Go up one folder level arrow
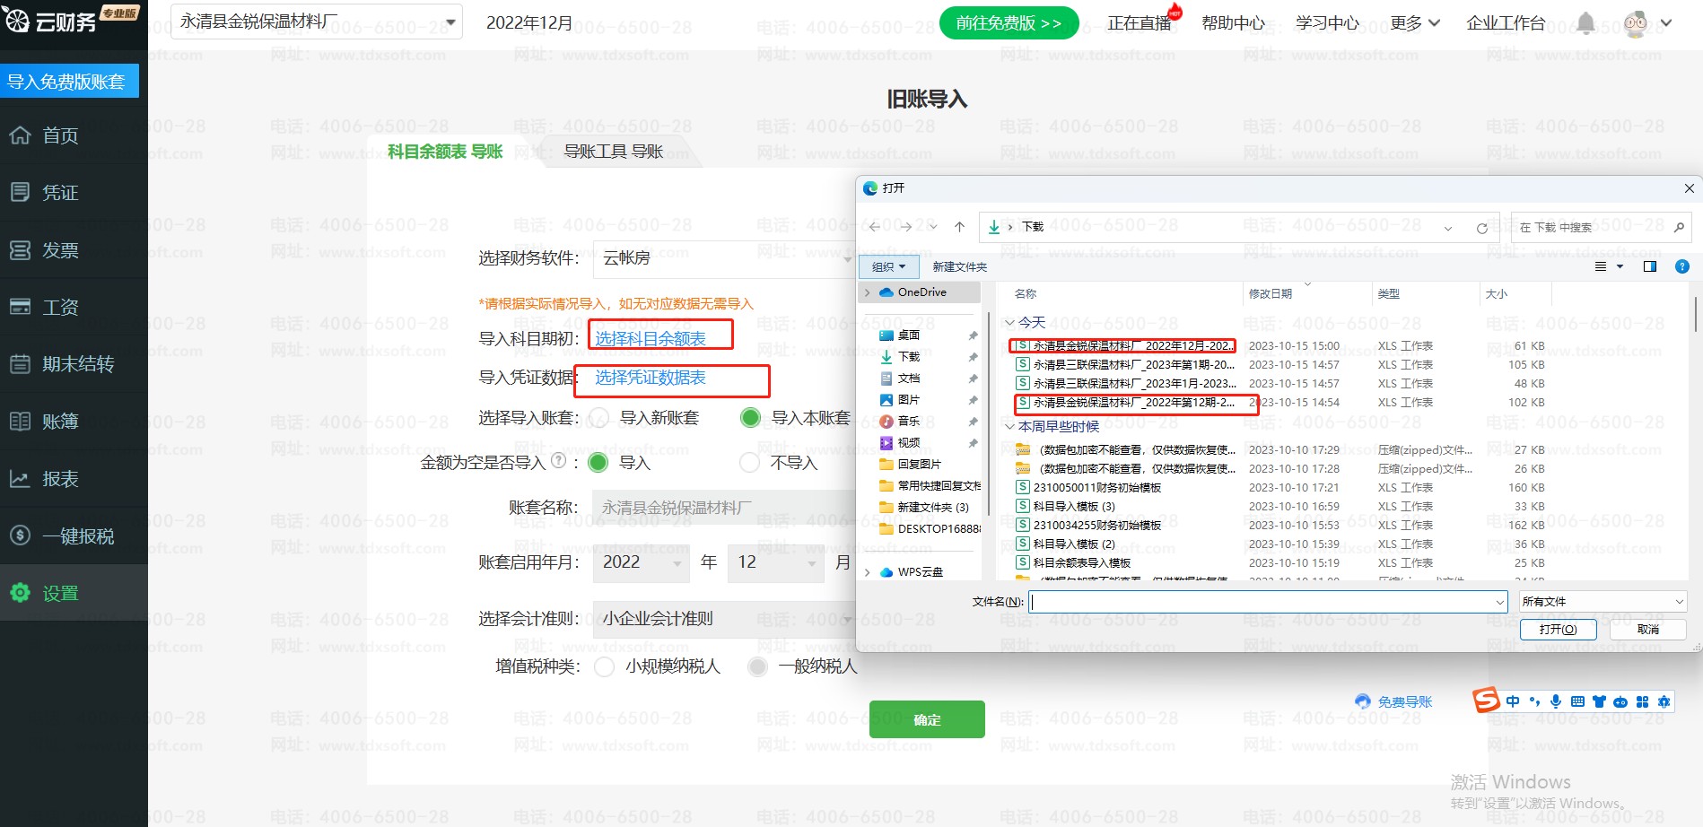This screenshot has width=1703, height=827. (959, 227)
